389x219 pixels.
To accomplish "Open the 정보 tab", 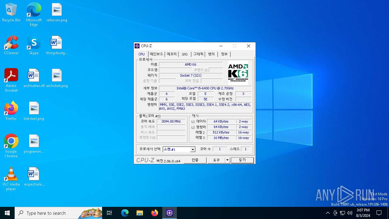I will click(x=224, y=54).
